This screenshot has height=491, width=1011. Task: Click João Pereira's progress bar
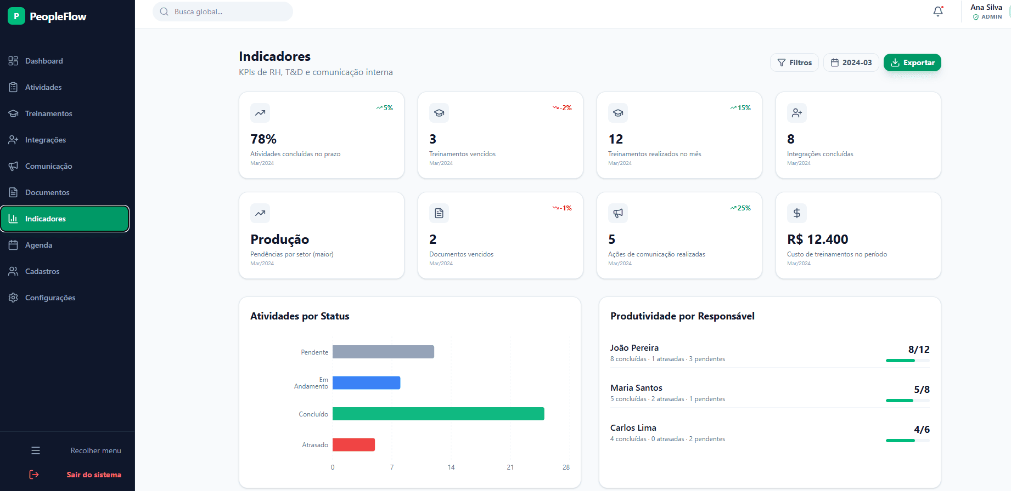pyautogui.click(x=908, y=361)
